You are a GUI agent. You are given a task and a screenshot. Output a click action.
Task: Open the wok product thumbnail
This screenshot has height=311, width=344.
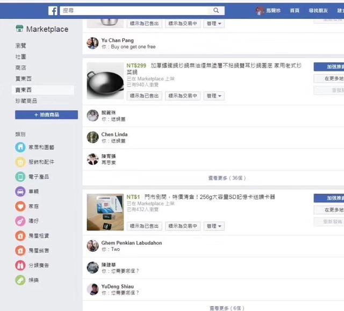pos(105,81)
